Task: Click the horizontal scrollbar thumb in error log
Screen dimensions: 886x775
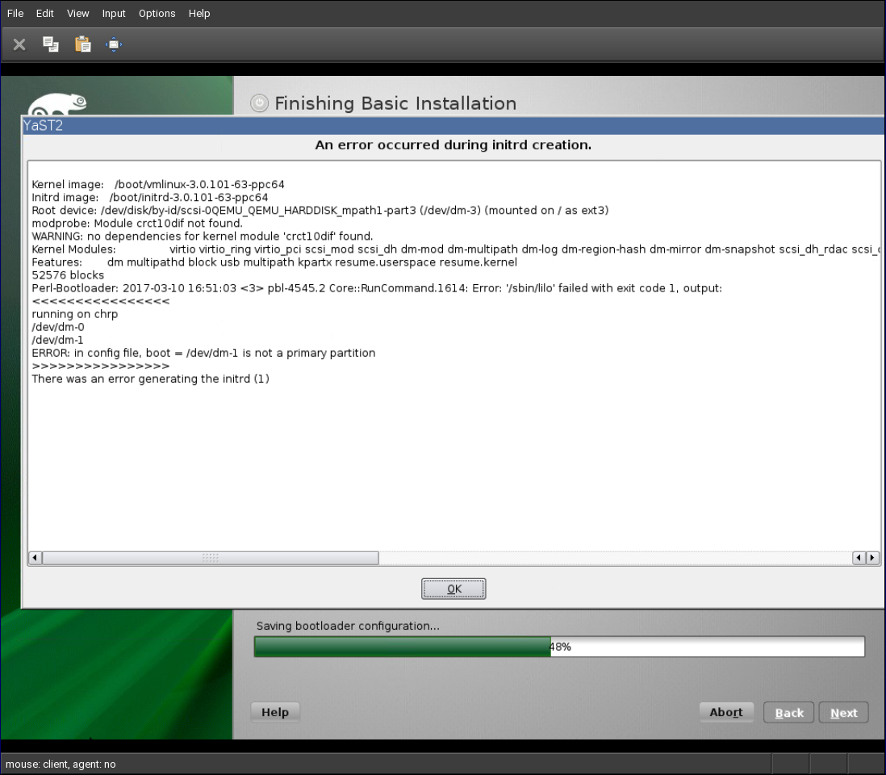Action: [x=210, y=558]
